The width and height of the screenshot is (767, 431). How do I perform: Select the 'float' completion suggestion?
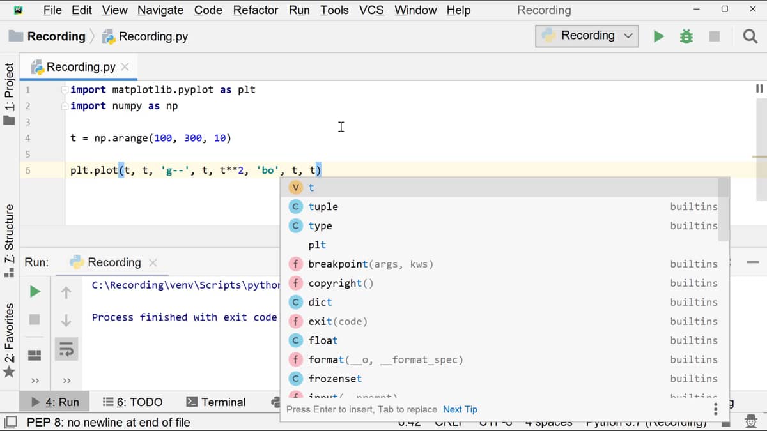pos(500,341)
